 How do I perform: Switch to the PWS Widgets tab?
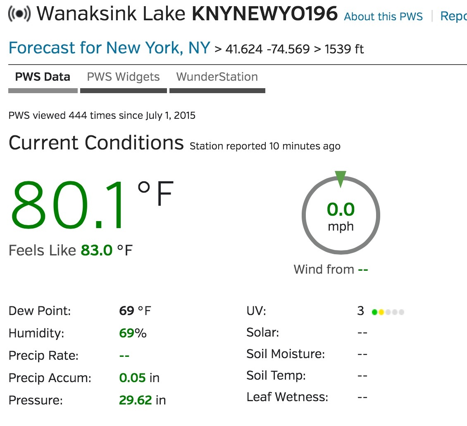point(123,77)
